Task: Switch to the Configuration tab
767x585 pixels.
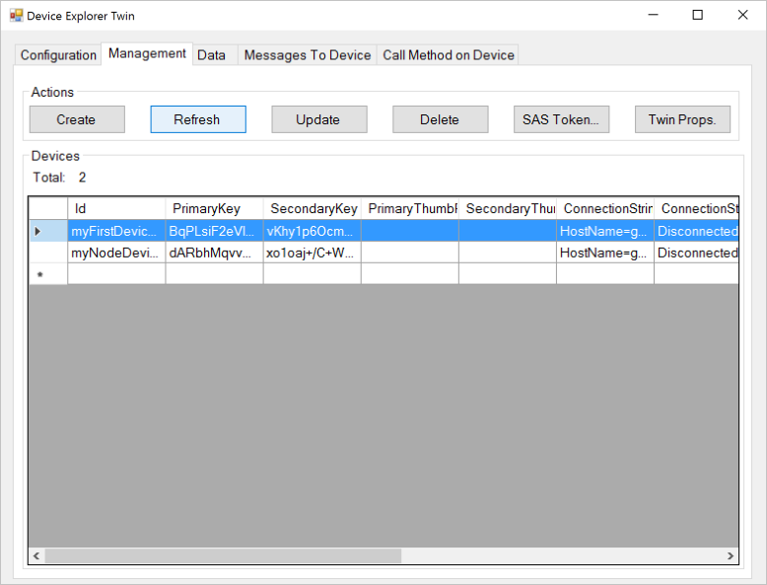Action: (x=58, y=55)
